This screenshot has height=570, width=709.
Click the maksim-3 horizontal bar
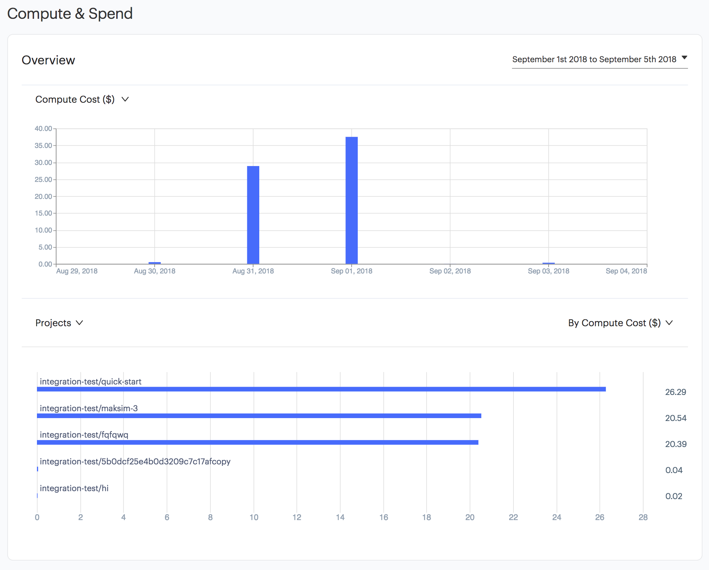pos(259,416)
